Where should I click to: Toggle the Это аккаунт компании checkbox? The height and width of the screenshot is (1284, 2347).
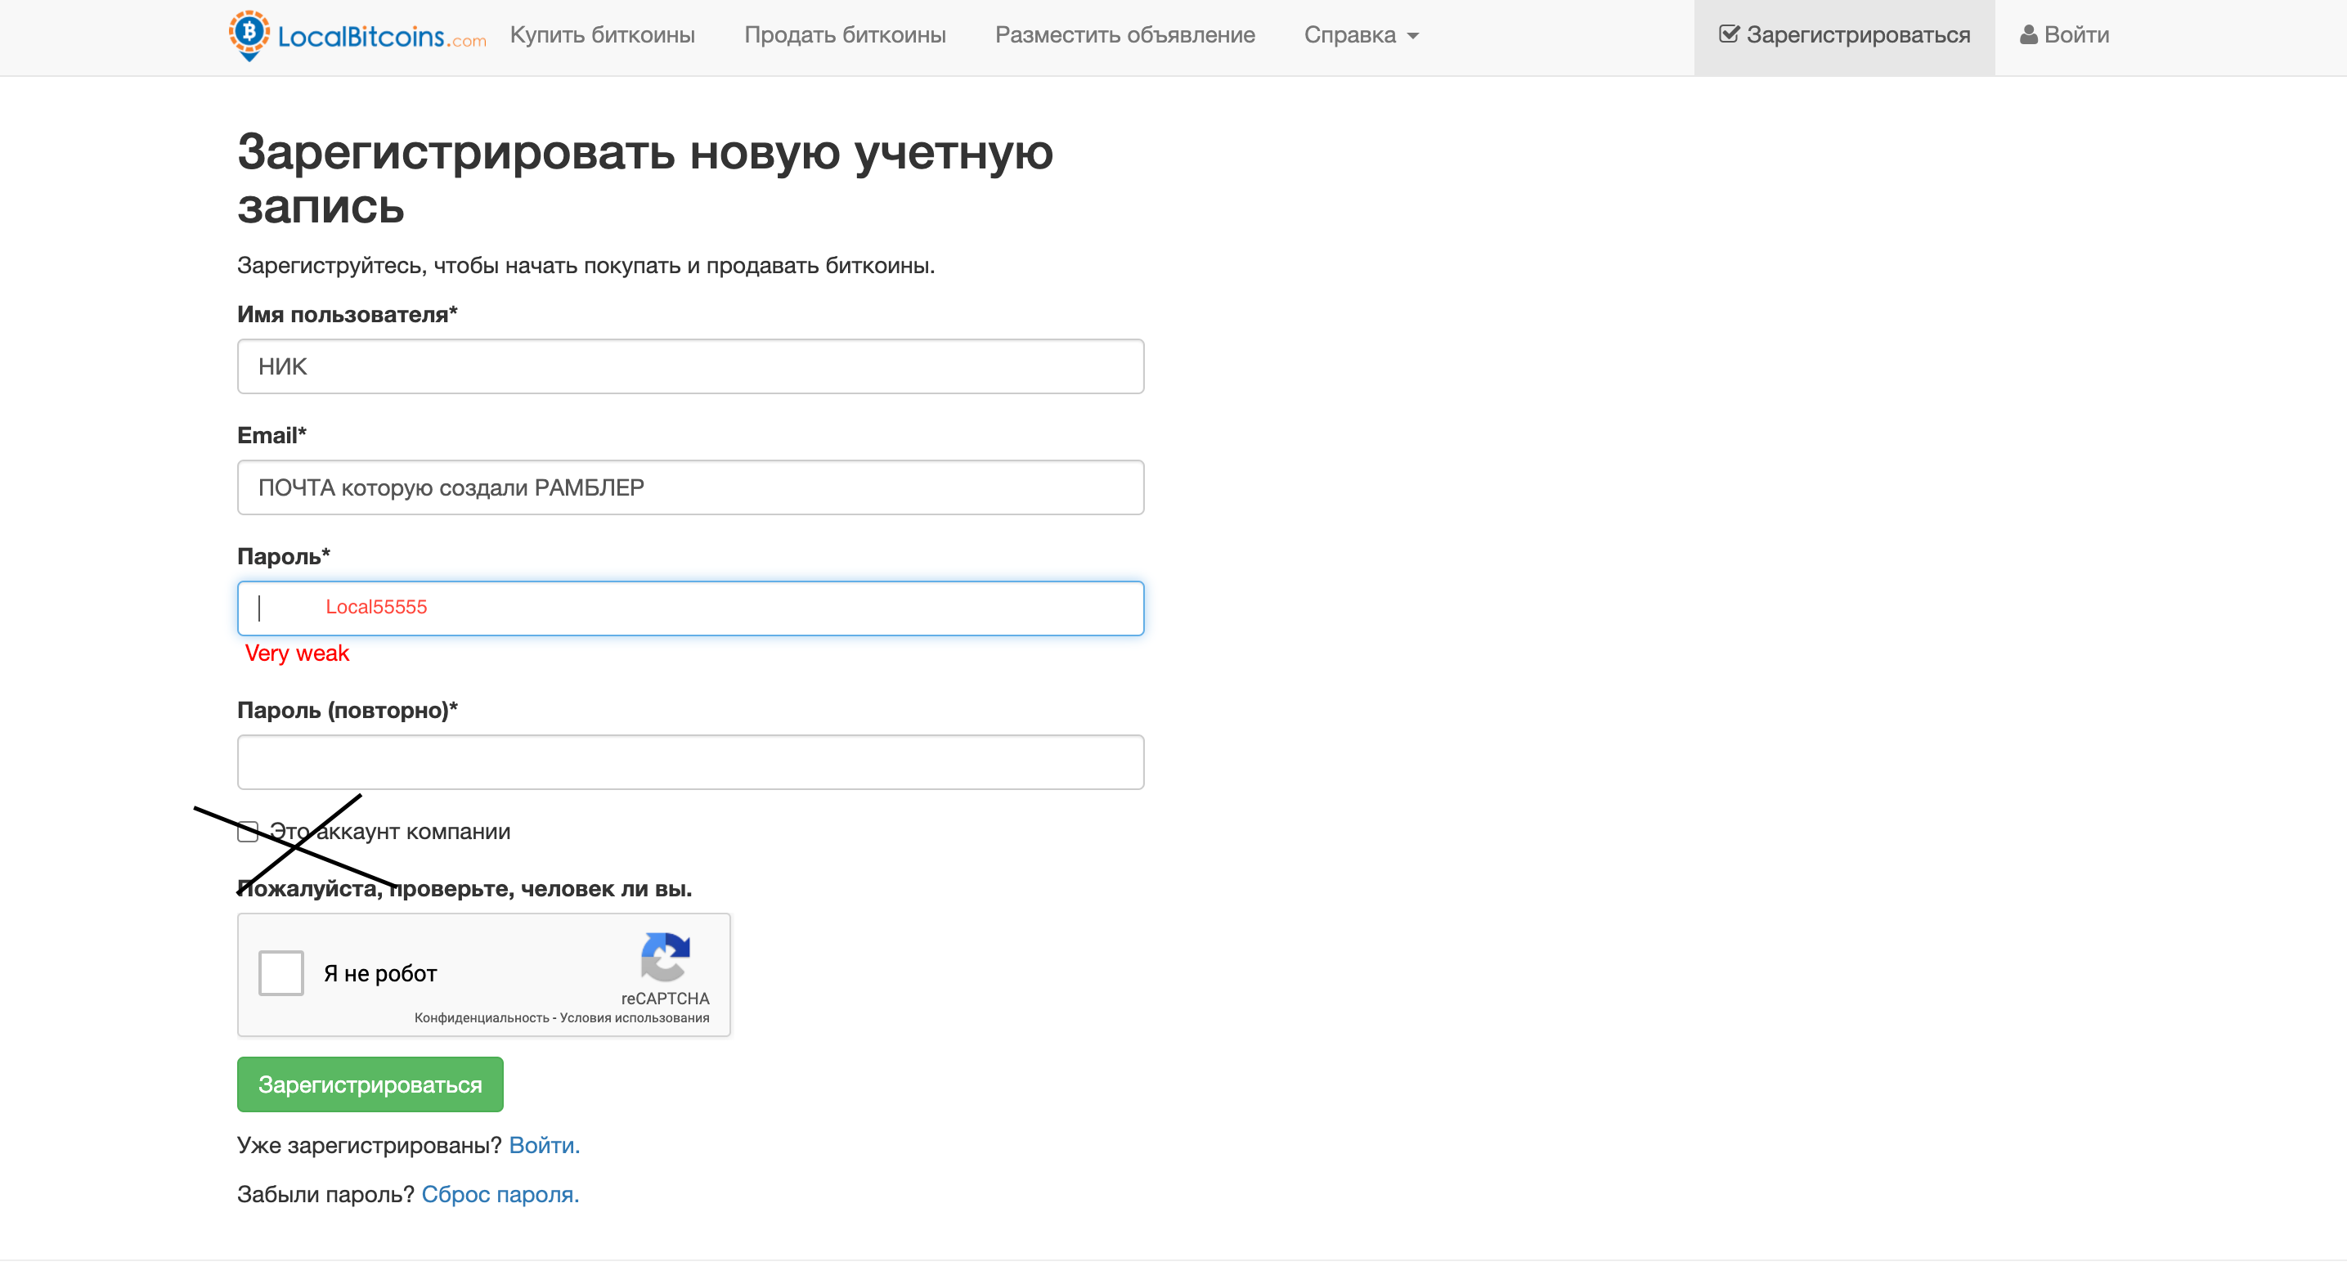coord(248,831)
